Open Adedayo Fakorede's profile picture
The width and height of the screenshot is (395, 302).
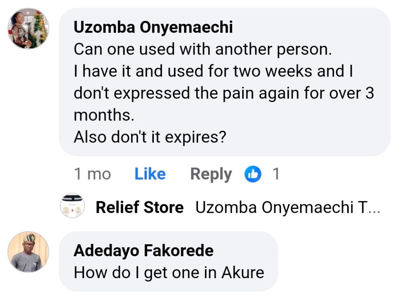[x=29, y=252]
